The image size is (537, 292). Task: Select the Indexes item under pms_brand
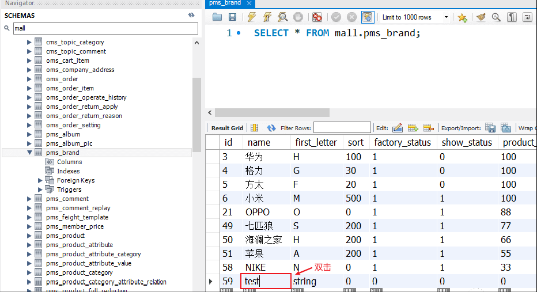pyautogui.click(x=68, y=171)
